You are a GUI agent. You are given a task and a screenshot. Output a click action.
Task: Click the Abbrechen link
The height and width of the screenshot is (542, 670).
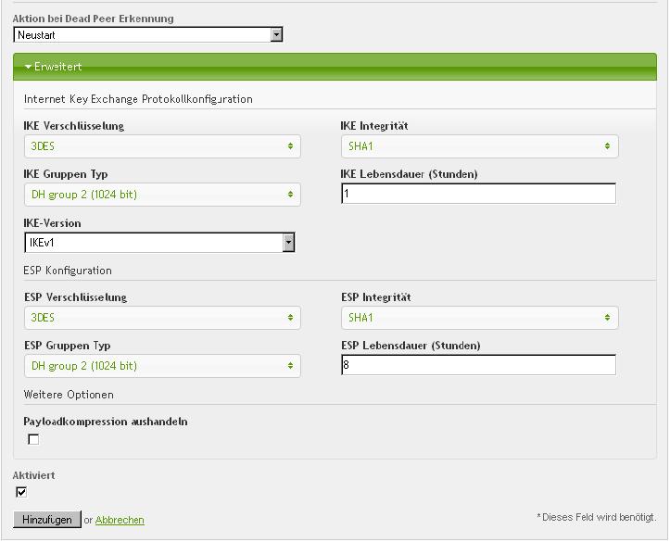[120, 521]
